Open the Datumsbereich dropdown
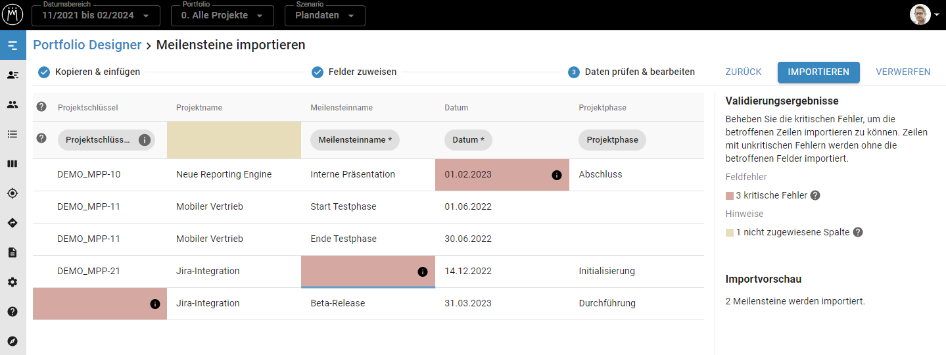946x355 pixels. tap(95, 15)
